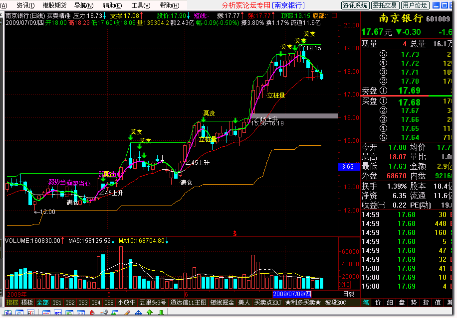Open the 导航(N) menu
Screen dimensions: 457x318
pos(84,5)
